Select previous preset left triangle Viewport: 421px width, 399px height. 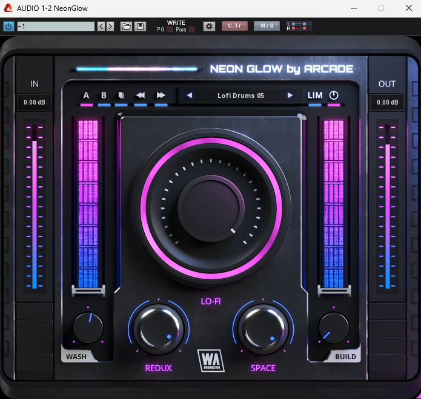pyautogui.click(x=190, y=96)
